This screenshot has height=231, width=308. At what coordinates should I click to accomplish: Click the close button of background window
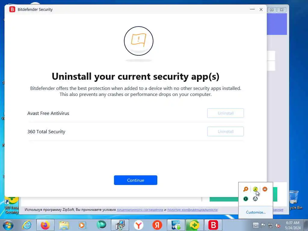tap(282, 10)
